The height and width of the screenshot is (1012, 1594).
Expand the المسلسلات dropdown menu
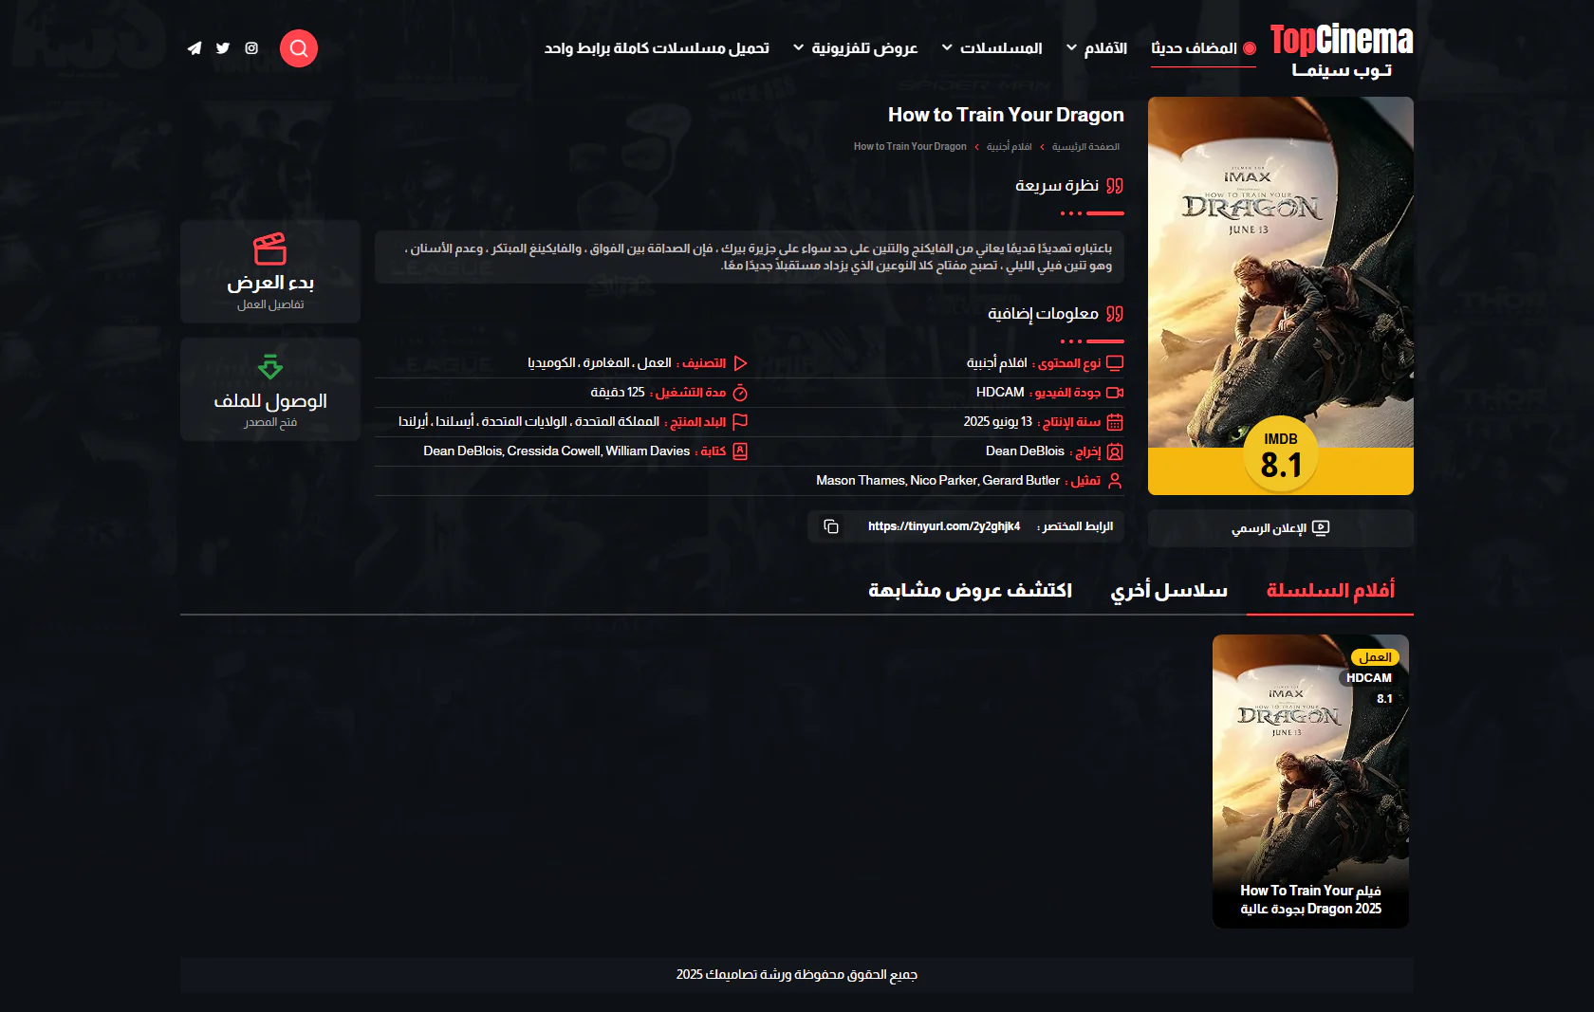992,48
